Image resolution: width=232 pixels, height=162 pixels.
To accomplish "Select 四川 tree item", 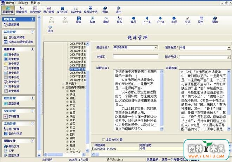I will 73,135.
